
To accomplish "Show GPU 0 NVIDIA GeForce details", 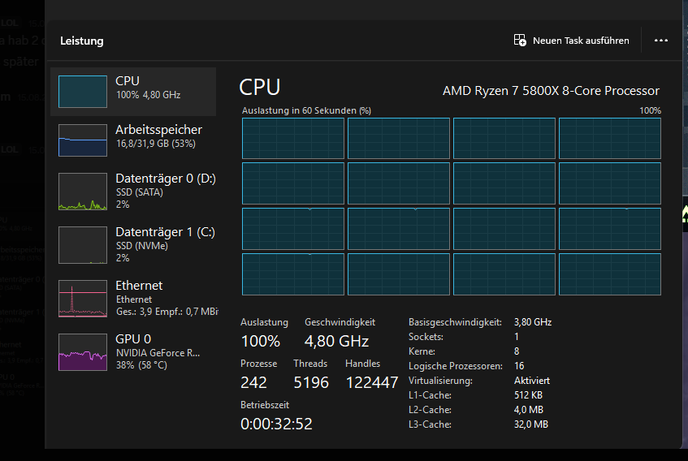I will (158, 351).
